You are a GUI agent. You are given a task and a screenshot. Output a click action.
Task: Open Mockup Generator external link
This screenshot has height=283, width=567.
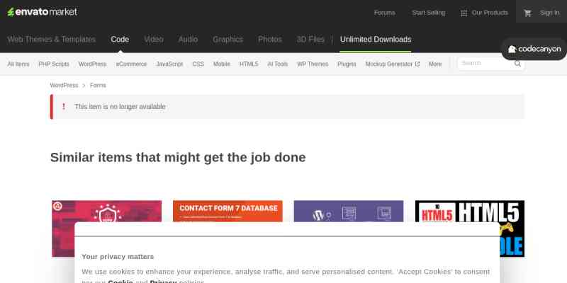(392, 64)
